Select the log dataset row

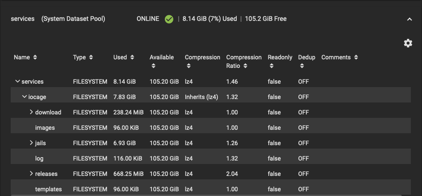pyautogui.click(x=39, y=158)
